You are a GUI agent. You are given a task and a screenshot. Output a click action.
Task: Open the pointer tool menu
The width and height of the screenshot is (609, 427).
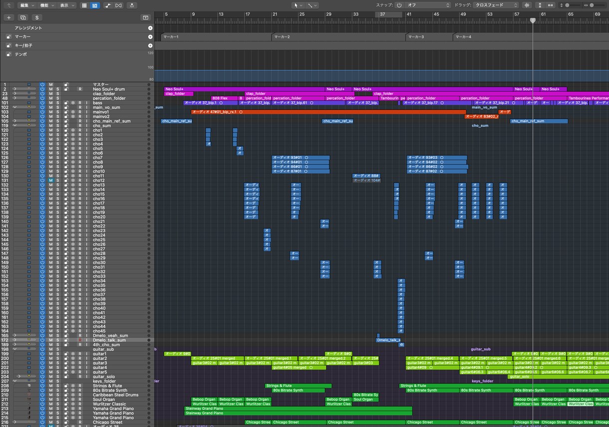(x=298, y=5)
